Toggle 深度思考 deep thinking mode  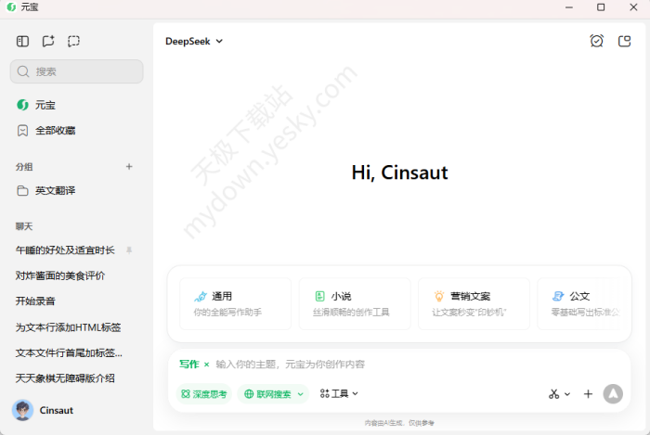coord(203,394)
